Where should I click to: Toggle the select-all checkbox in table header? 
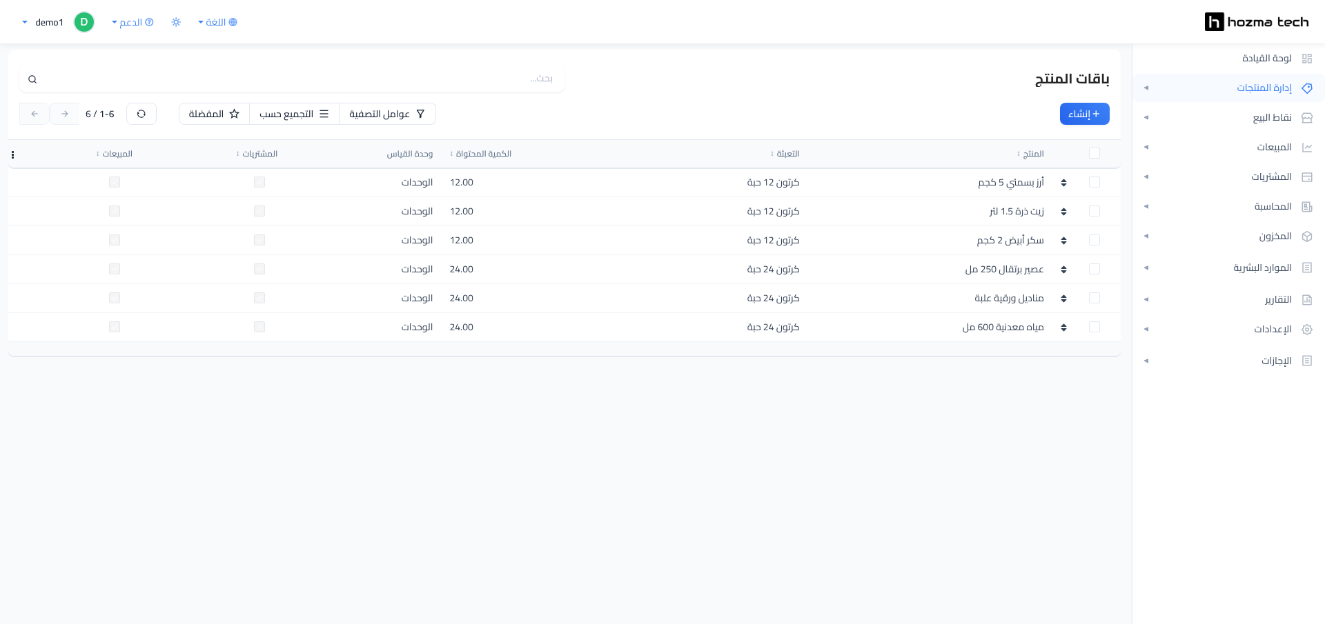click(1095, 153)
